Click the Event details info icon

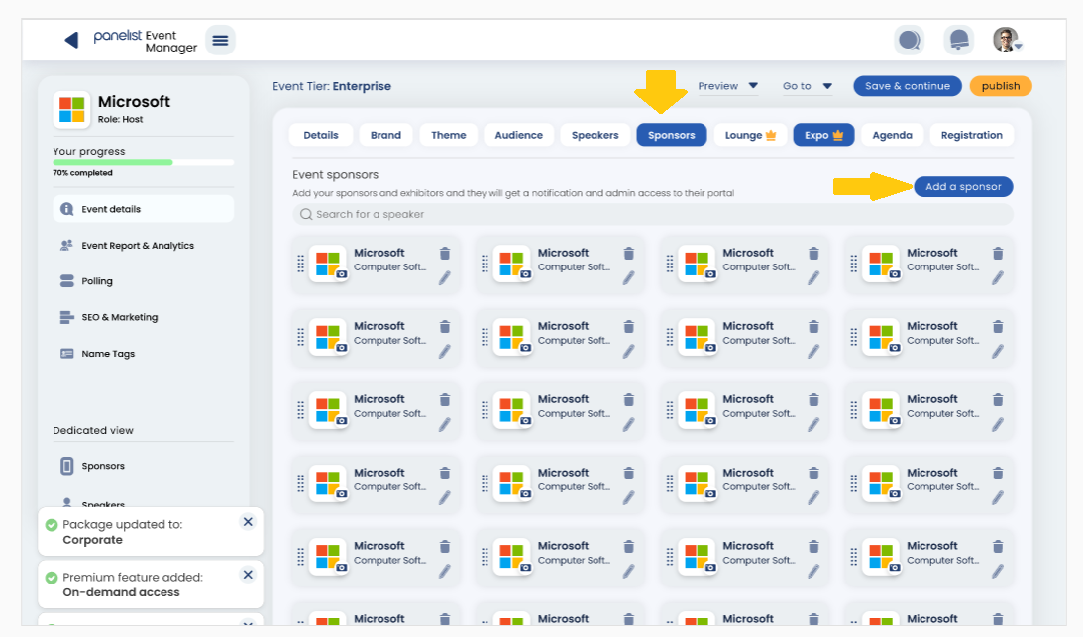click(x=67, y=209)
